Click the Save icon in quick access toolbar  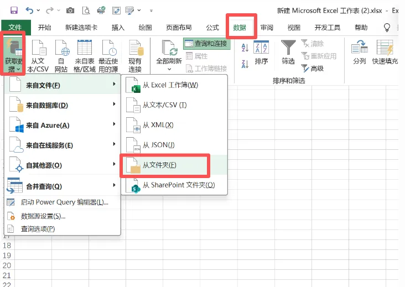click(14, 11)
